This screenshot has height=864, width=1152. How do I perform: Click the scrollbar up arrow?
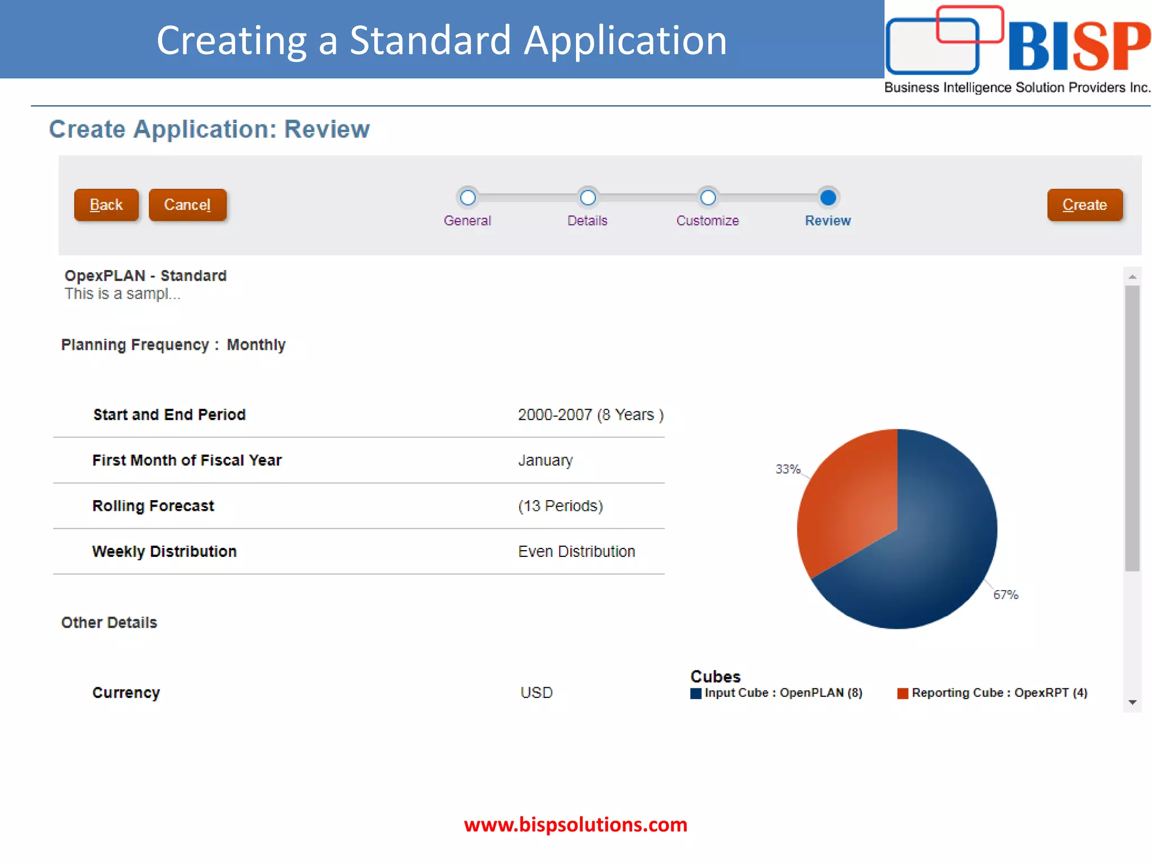pyautogui.click(x=1132, y=276)
